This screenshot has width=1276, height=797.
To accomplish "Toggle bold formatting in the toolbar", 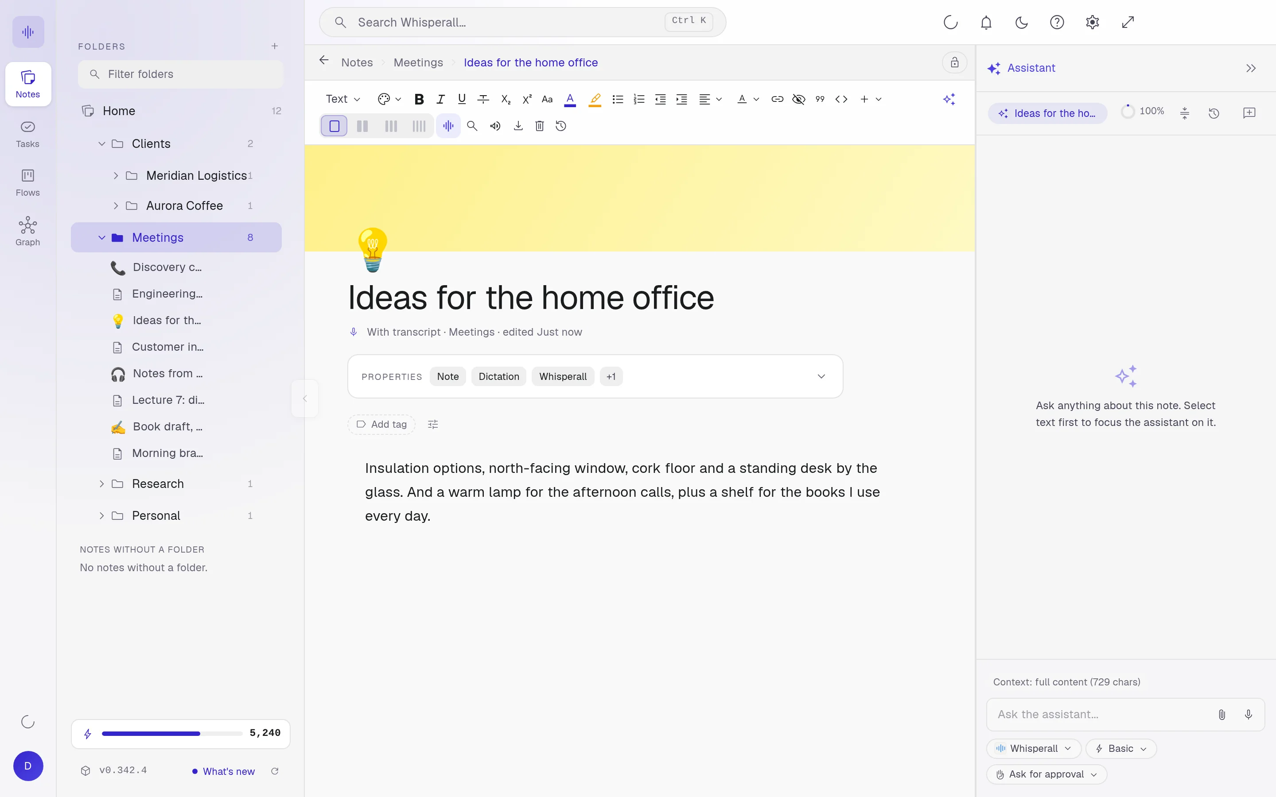I will (x=419, y=99).
